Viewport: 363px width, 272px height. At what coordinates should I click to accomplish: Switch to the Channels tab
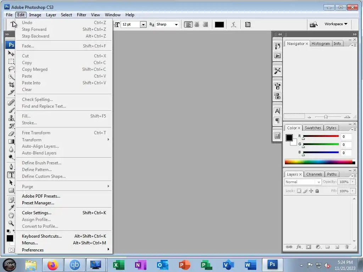click(314, 174)
